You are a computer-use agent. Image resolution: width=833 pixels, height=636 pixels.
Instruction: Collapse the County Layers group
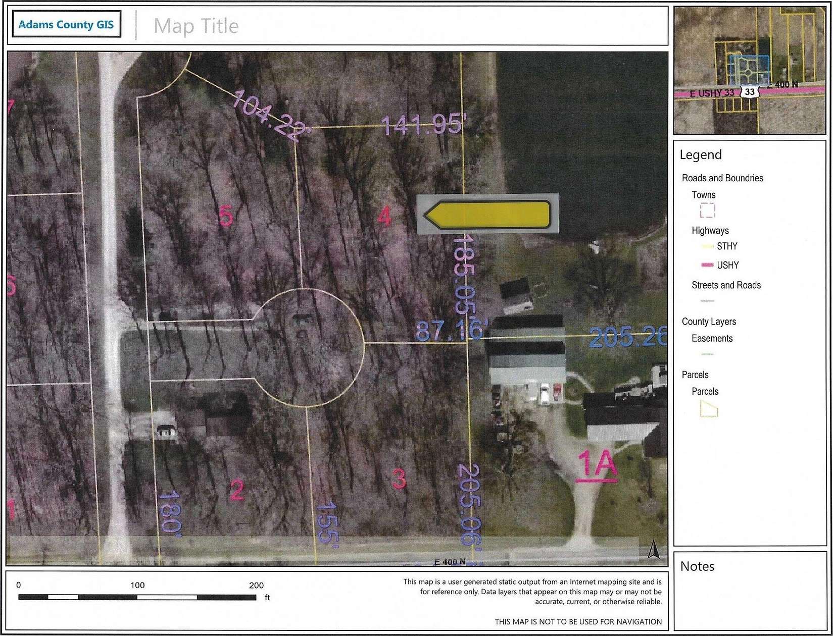coord(709,321)
